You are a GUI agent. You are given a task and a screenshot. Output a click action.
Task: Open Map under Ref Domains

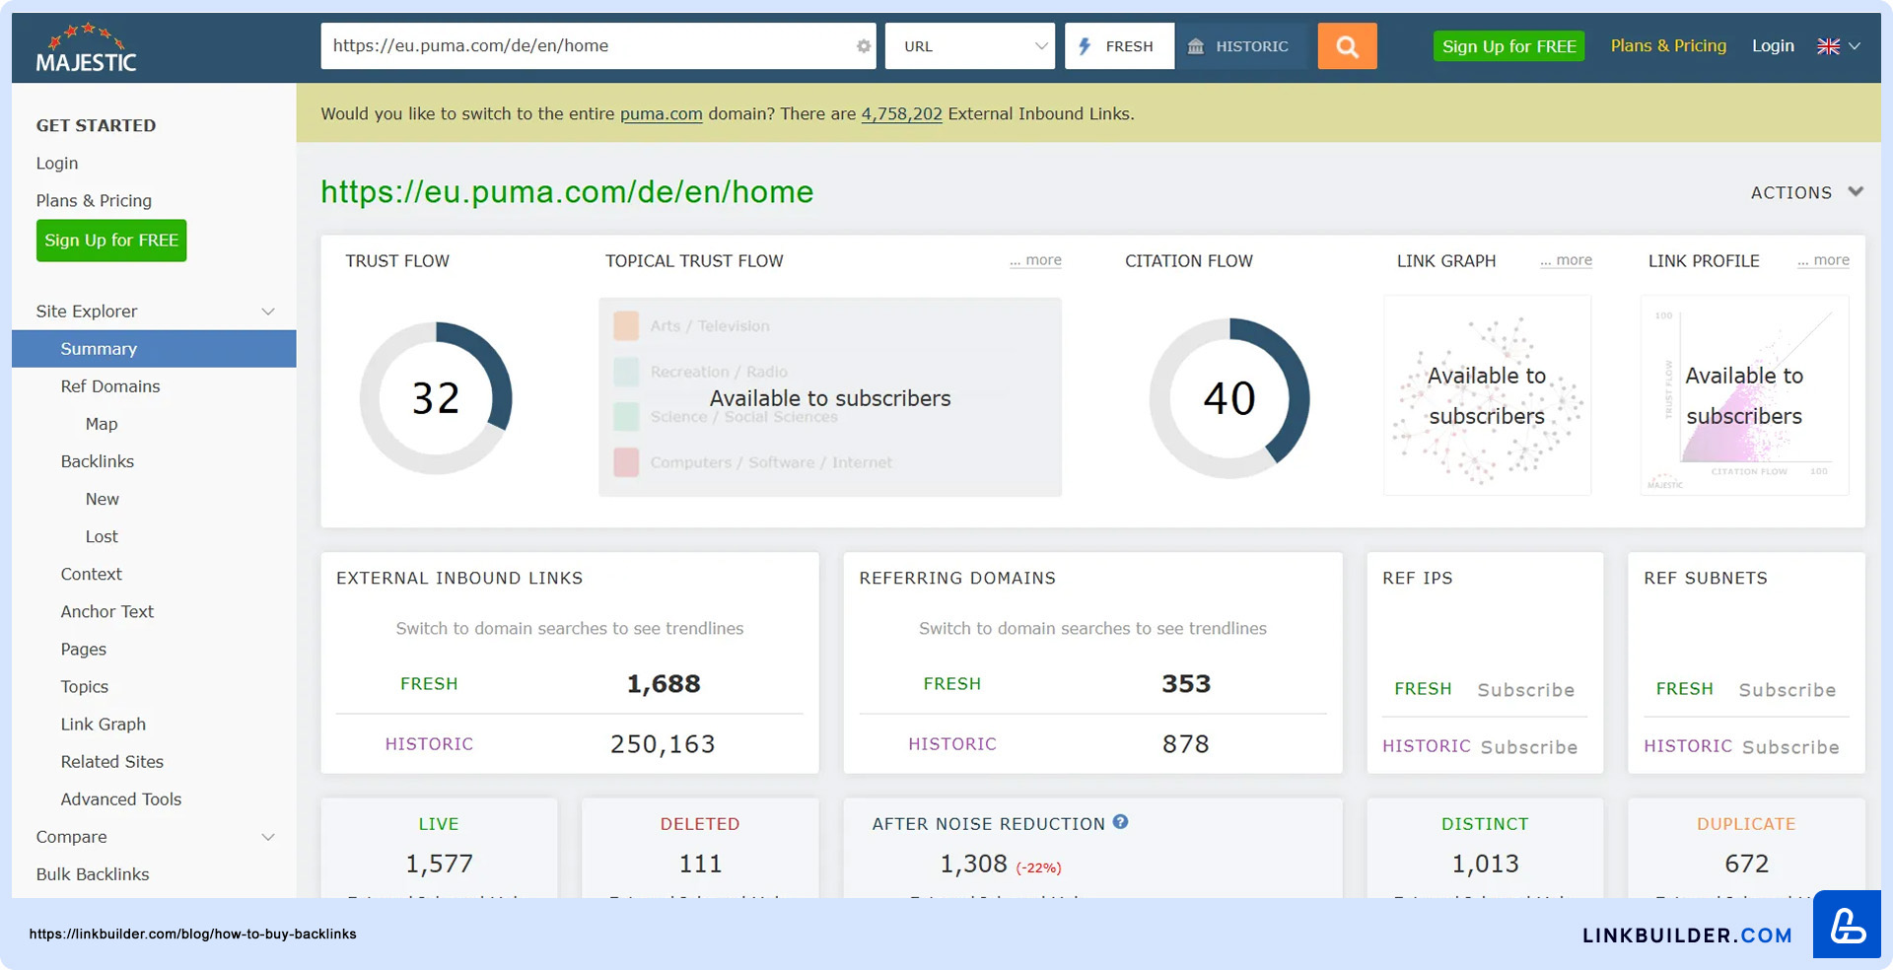pos(102,424)
